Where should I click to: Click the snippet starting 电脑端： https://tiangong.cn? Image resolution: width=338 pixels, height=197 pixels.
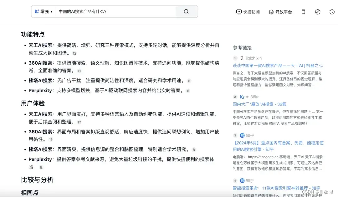[278, 163]
